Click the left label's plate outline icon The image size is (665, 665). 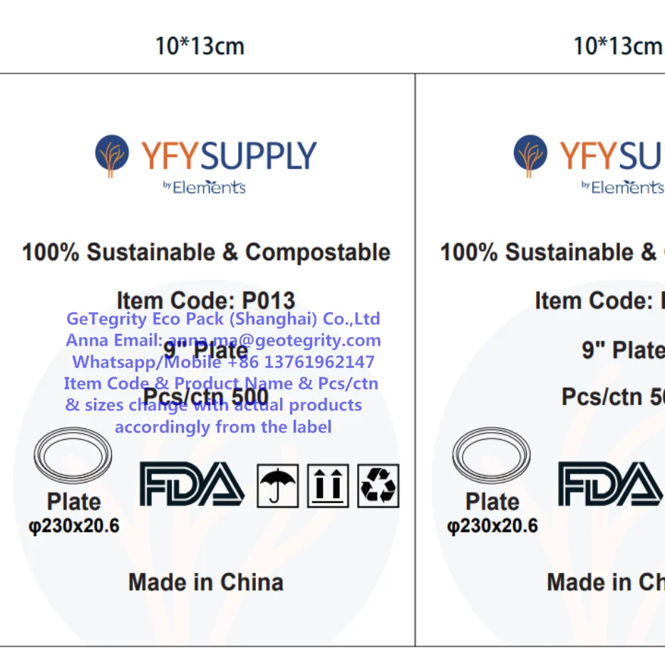[x=73, y=455]
